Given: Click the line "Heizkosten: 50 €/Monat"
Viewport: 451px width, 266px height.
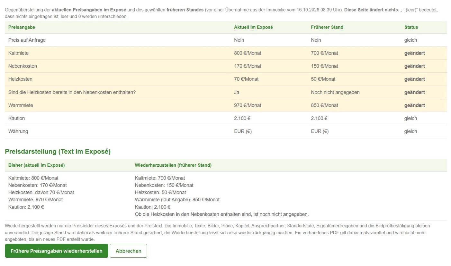Looking at the screenshot, I should point(160,193).
